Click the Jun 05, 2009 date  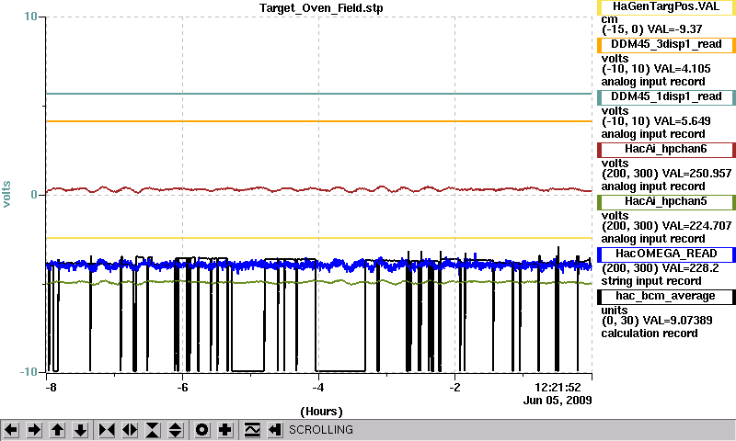pyautogui.click(x=558, y=401)
